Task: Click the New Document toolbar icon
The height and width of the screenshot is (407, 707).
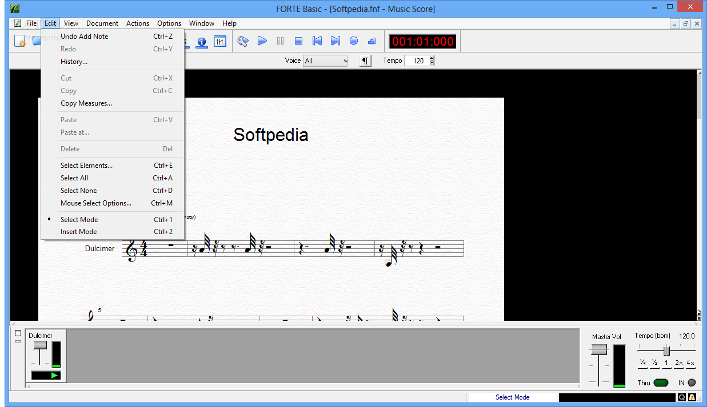Action: (x=20, y=41)
